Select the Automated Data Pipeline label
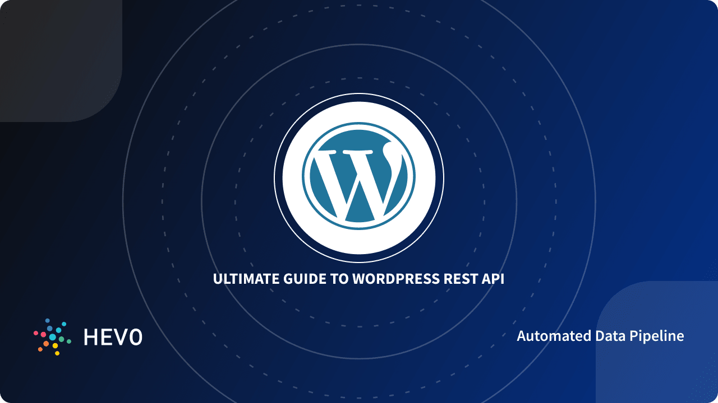The height and width of the screenshot is (403, 718). click(x=601, y=336)
